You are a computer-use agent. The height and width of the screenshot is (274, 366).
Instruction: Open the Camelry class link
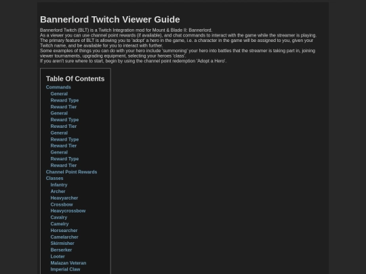coord(60,224)
